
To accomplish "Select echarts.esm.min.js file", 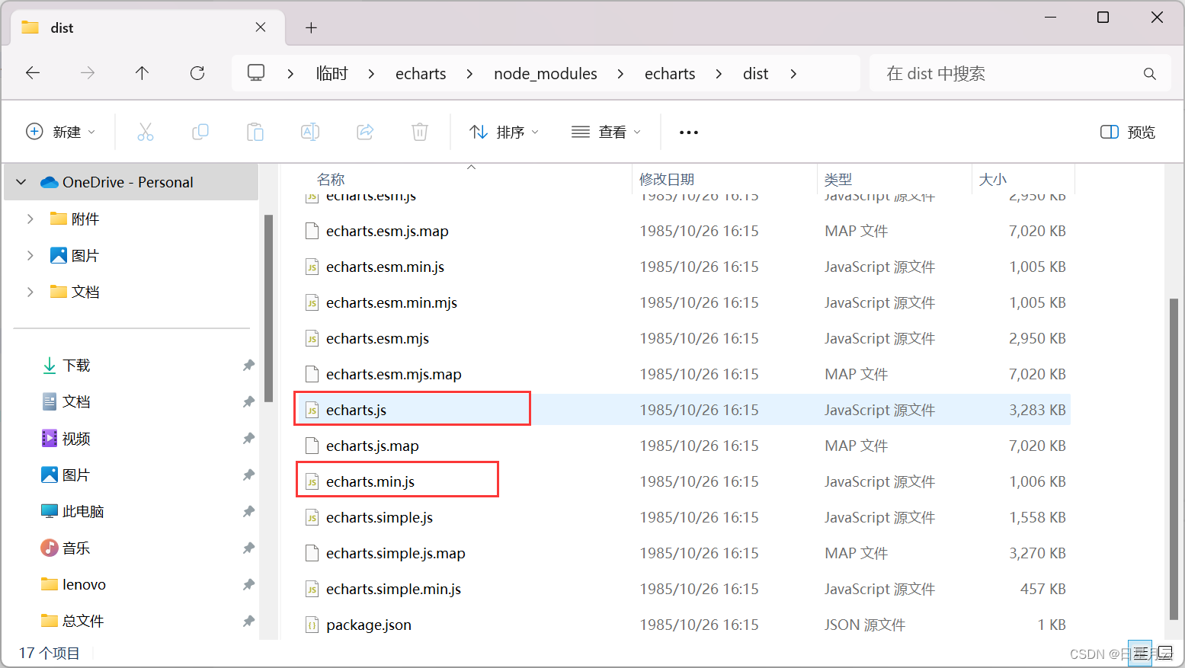I will click(682, 267).
